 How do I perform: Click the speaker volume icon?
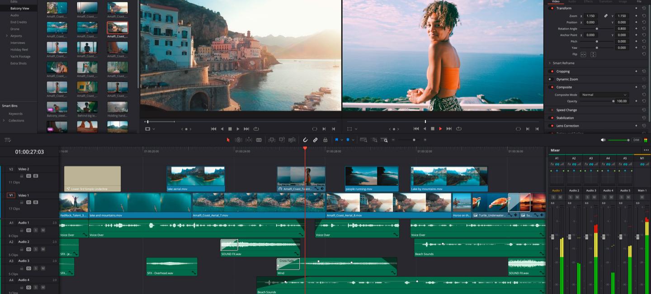click(x=603, y=140)
